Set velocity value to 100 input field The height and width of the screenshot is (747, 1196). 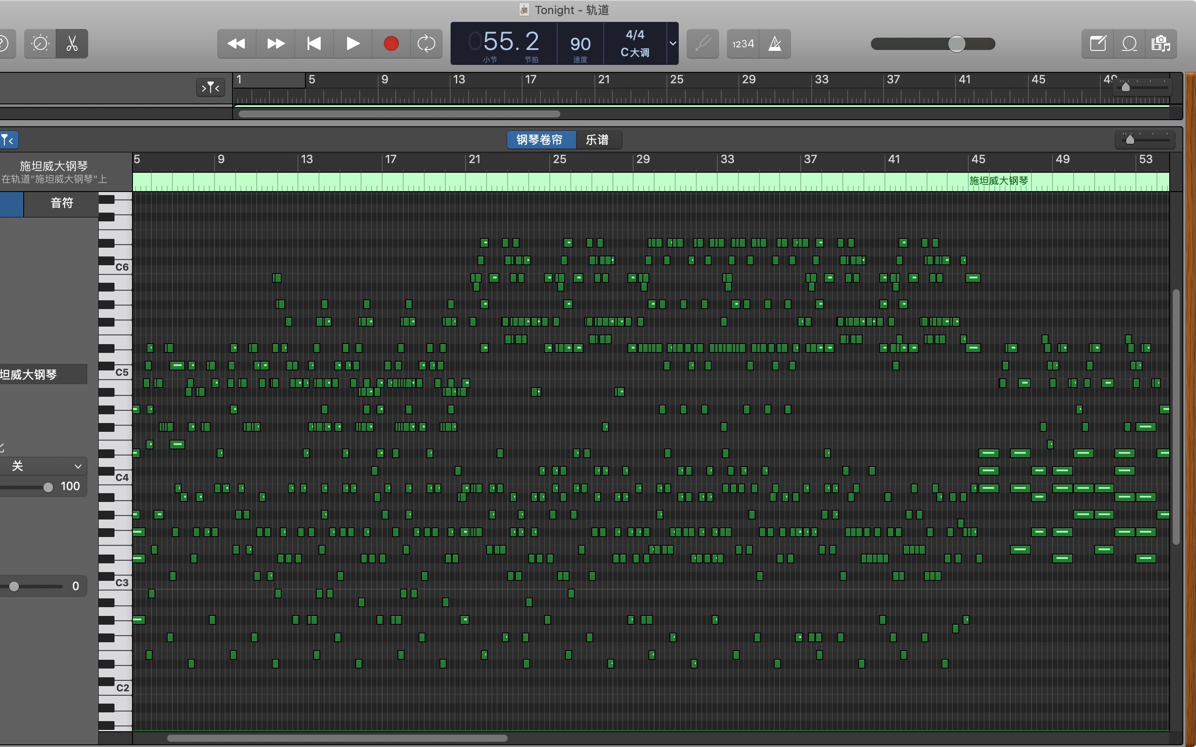(x=71, y=485)
